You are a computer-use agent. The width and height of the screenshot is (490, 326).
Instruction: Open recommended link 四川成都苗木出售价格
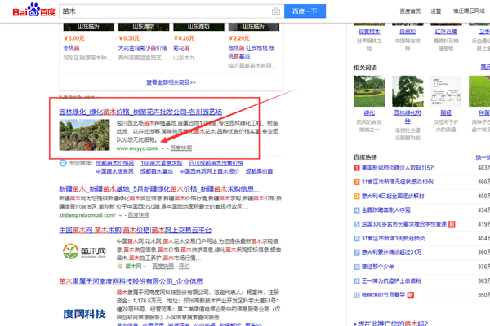tap(216, 163)
